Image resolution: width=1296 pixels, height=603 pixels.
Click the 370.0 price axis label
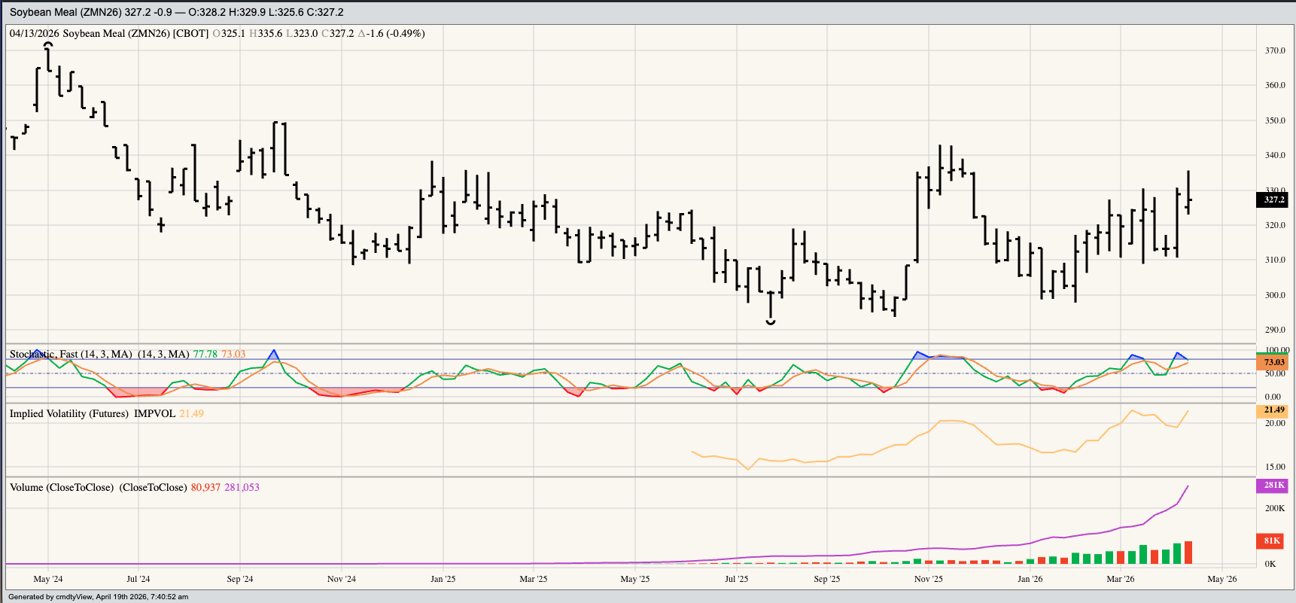coord(1275,50)
